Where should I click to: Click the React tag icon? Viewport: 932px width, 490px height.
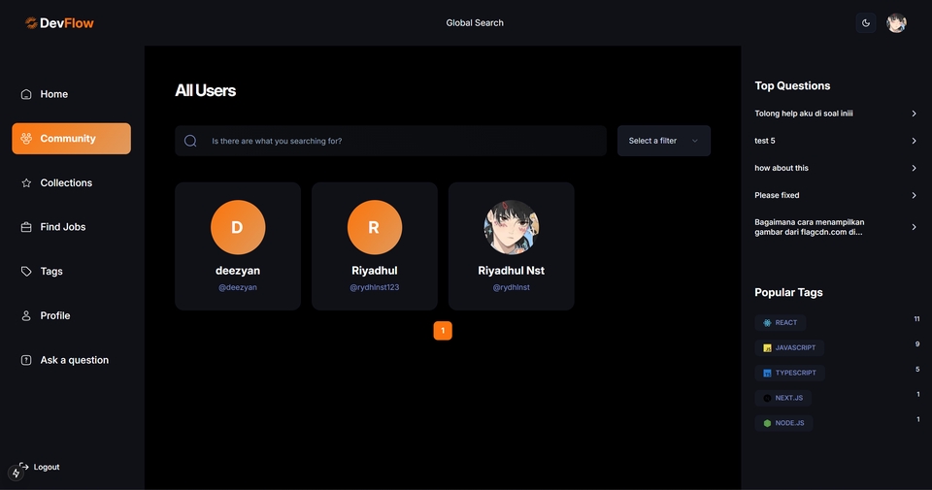point(767,323)
